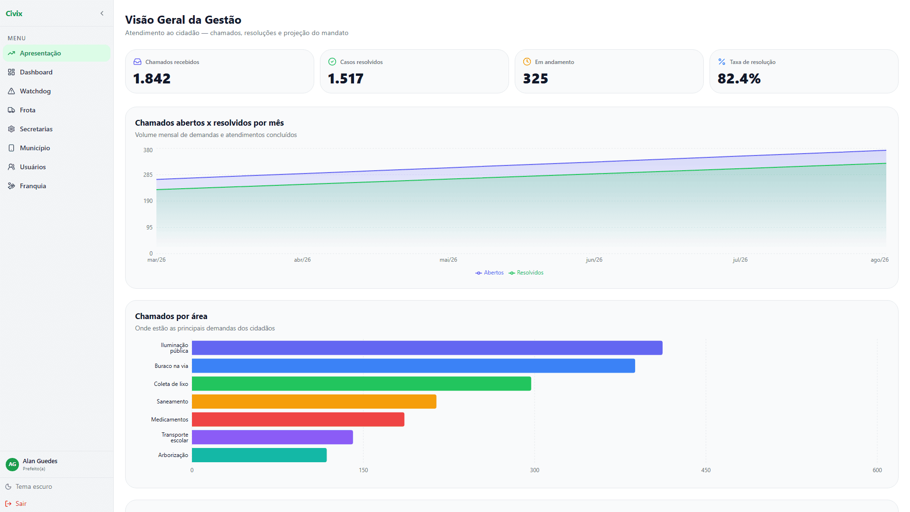Click the 82.4% resolution rate value

coord(739,79)
